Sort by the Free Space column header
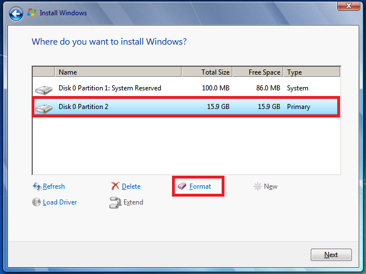 tap(258, 72)
